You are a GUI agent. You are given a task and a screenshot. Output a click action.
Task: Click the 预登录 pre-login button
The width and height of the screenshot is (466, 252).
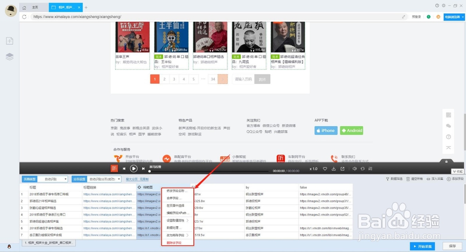pos(416,17)
